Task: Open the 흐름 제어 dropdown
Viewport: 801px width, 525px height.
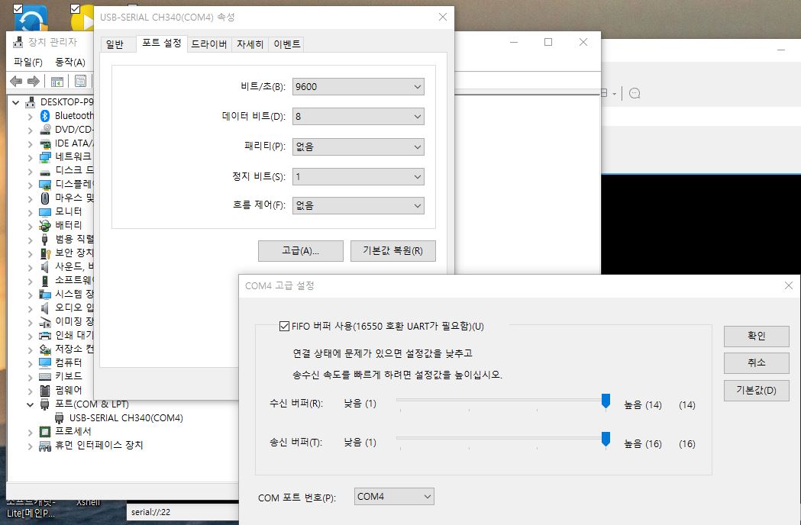Action: [358, 206]
